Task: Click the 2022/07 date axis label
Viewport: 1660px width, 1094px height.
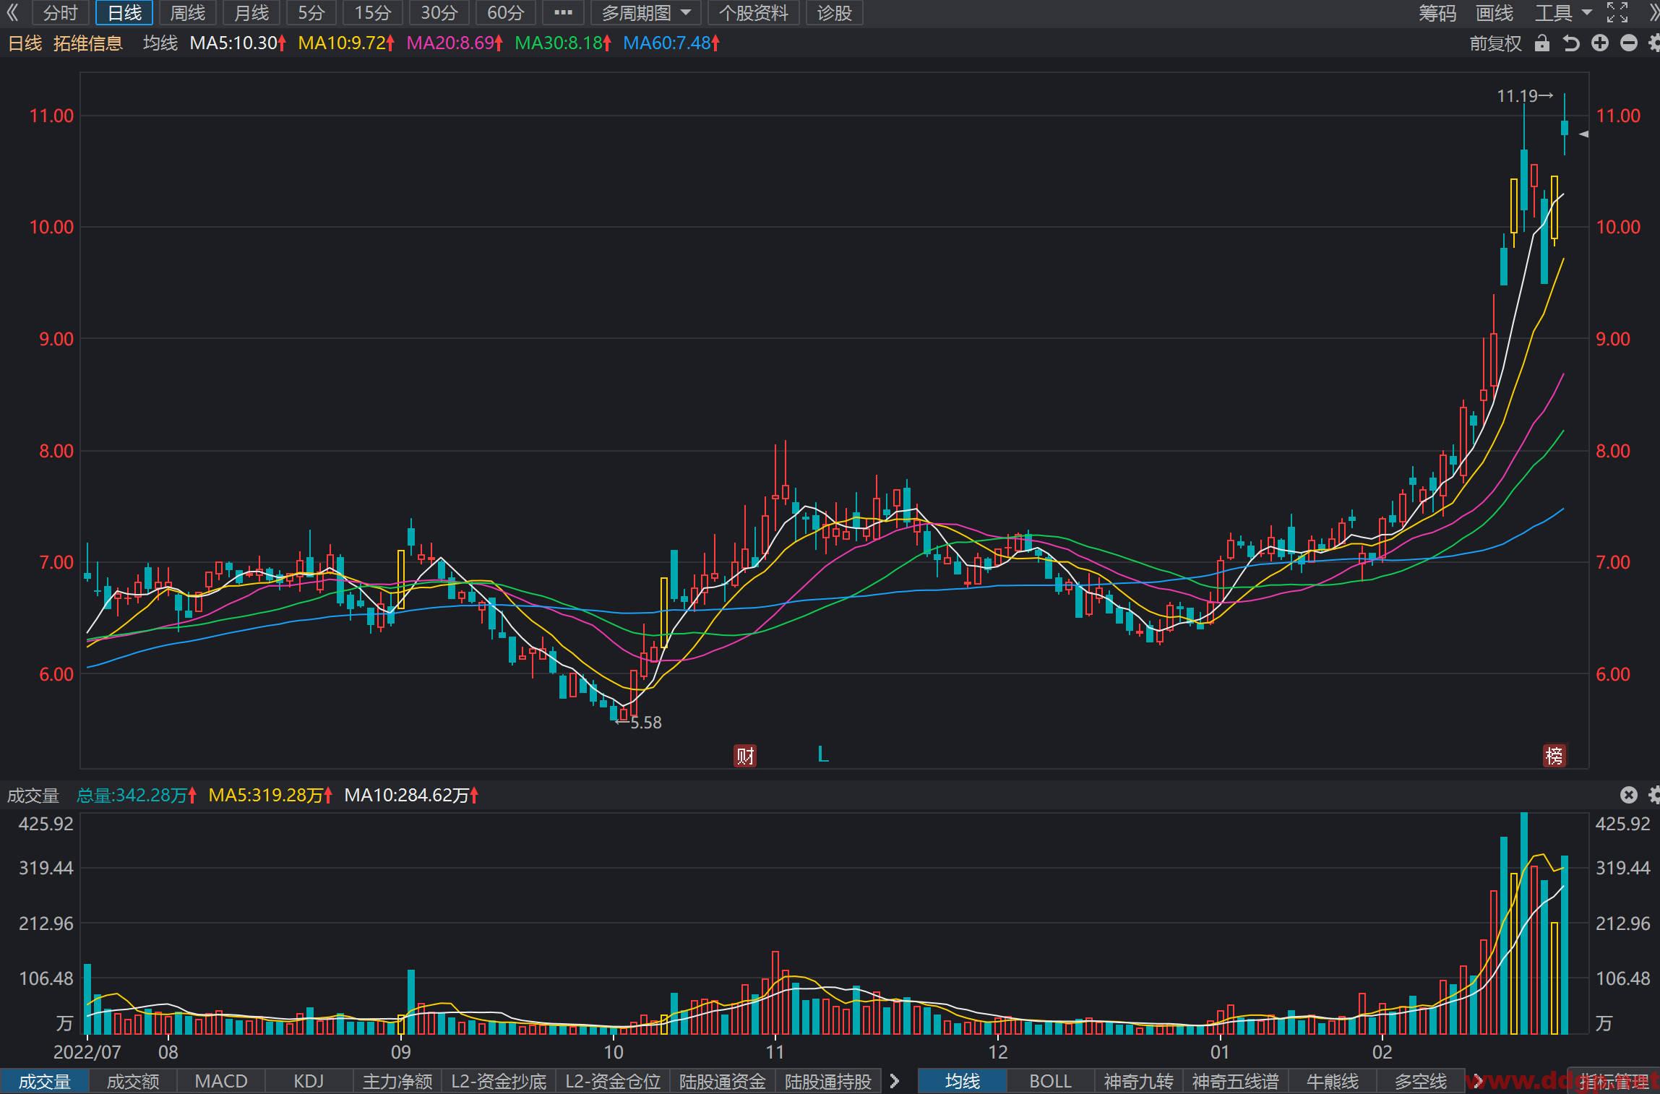Action: (87, 1052)
